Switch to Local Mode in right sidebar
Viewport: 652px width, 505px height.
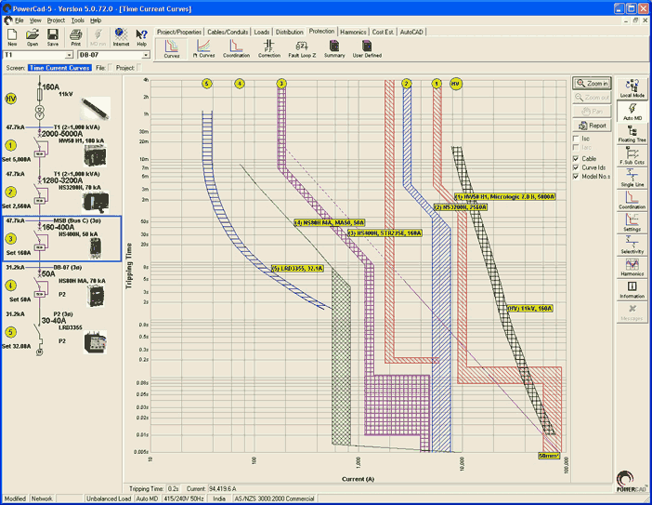click(x=632, y=88)
